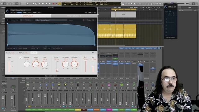Click the Fast Forward transport button
199x112 pixels.
43,4
